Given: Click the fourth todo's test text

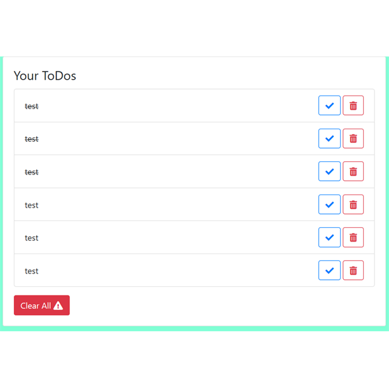Looking at the screenshot, I should point(31,205).
